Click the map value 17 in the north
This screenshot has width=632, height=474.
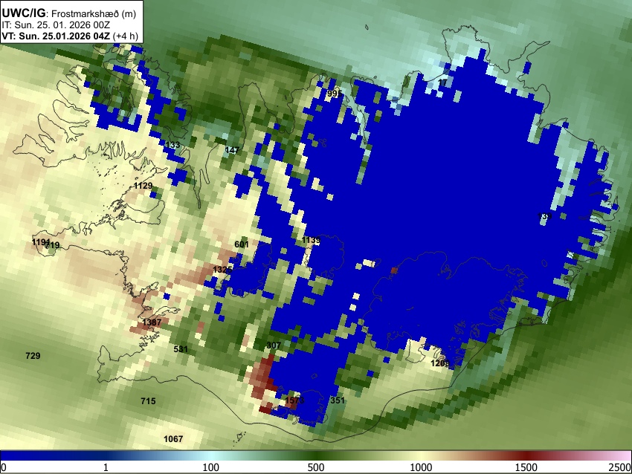(x=442, y=82)
